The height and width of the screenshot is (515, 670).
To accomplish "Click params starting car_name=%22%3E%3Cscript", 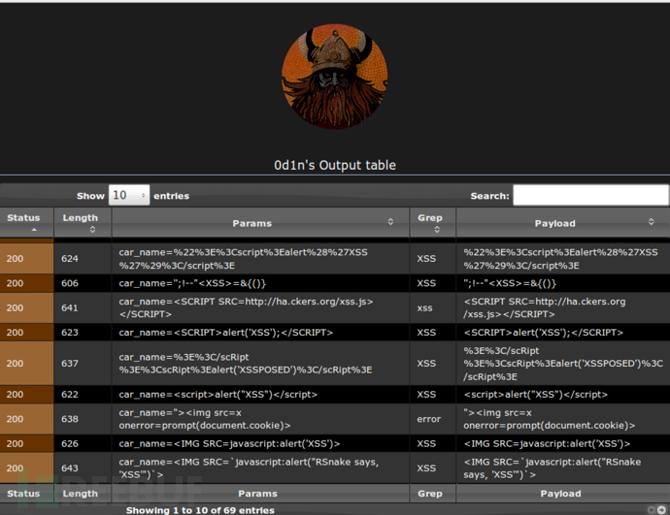I will (243, 259).
